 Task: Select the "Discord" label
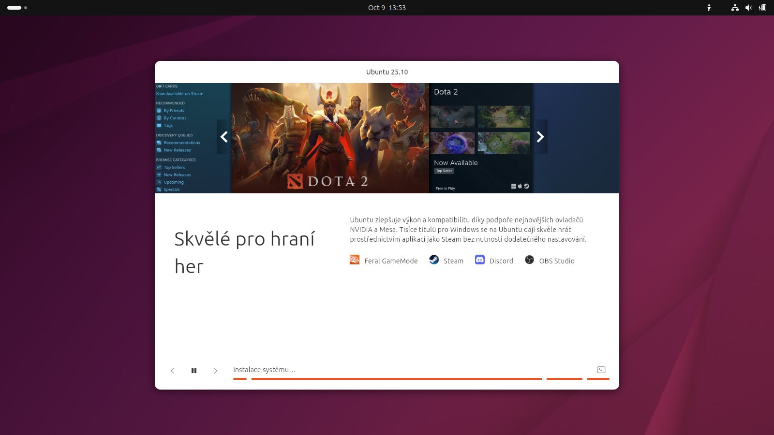[501, 261]
